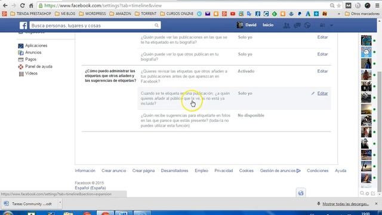Click the Facebook logo icon

[23, 25]
